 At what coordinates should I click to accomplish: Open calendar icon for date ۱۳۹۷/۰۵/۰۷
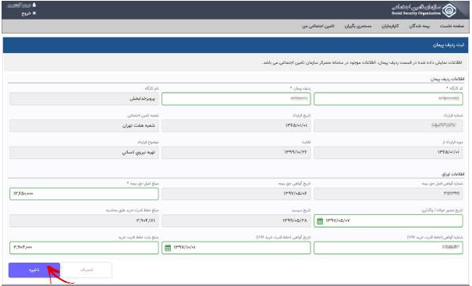[x=320, y=221]
